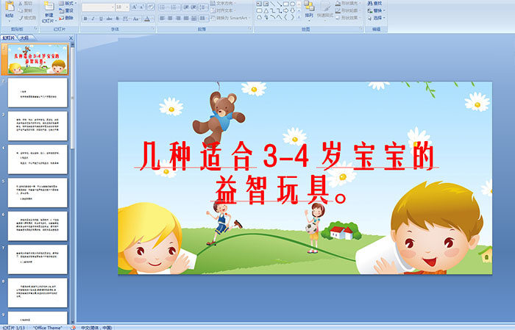Click the Copy (复制) icon

21,10
